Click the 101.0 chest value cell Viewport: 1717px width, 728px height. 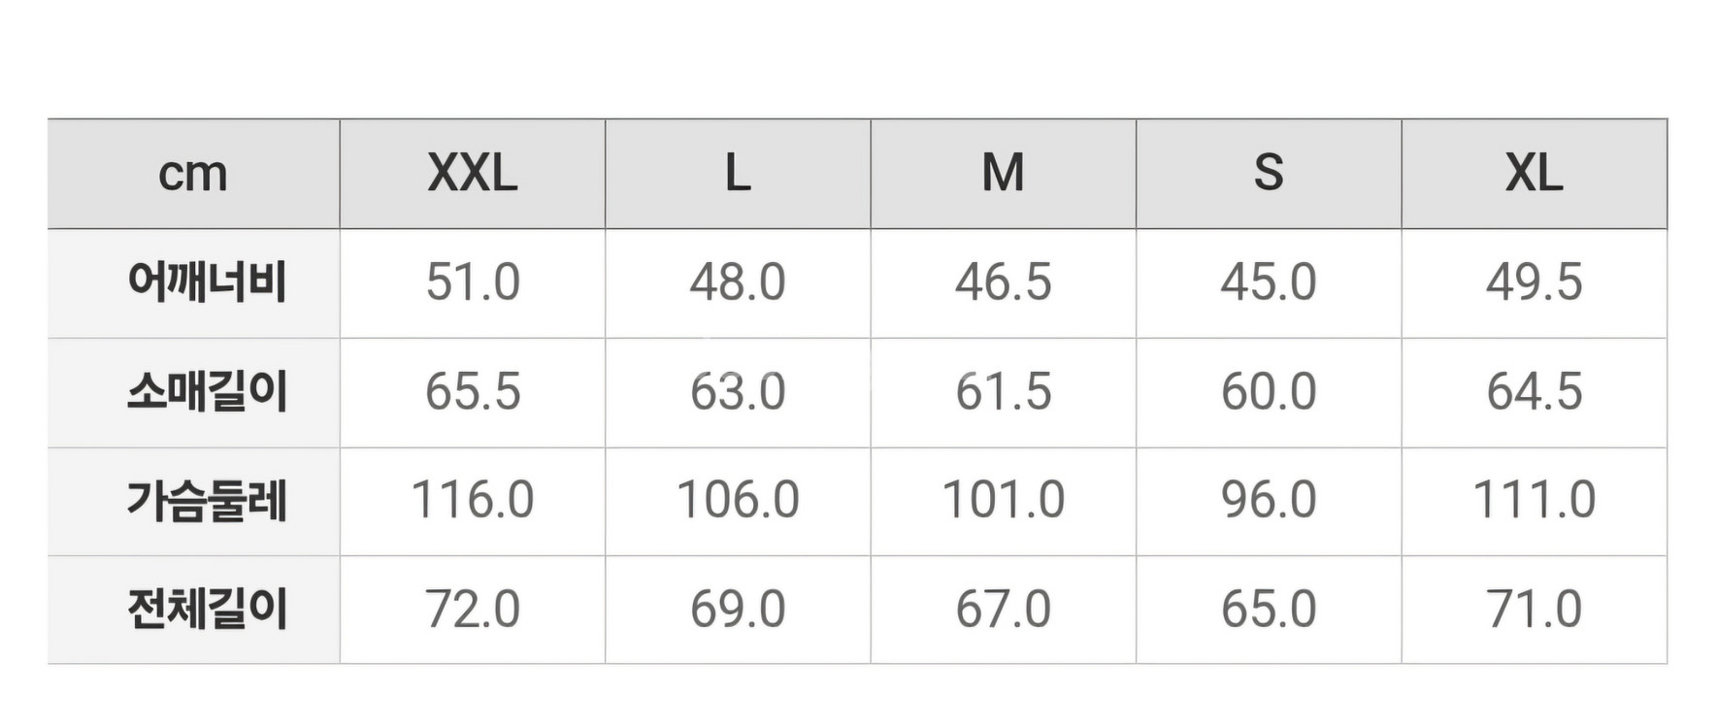point(1003,501)
